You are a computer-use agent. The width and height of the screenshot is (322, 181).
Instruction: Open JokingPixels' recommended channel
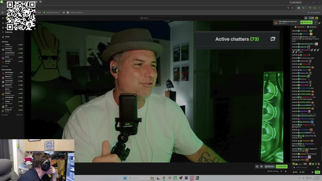click(x=12, y=98)
